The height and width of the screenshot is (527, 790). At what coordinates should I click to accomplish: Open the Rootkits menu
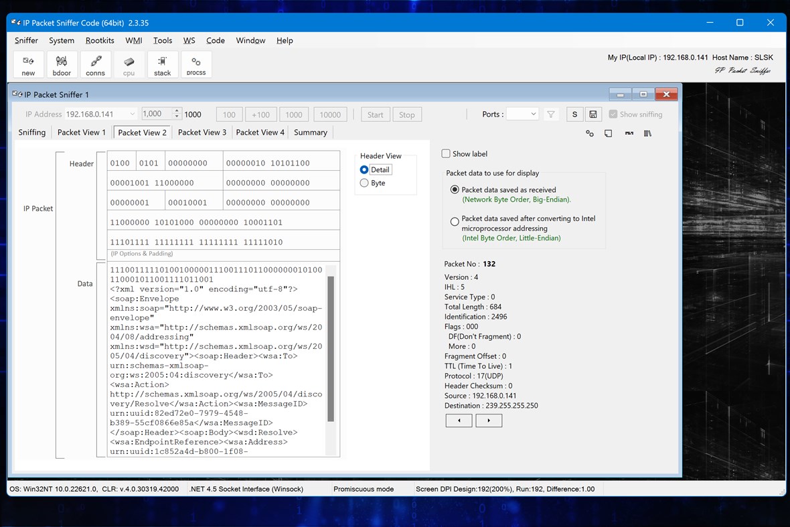[x=100, y=40]
